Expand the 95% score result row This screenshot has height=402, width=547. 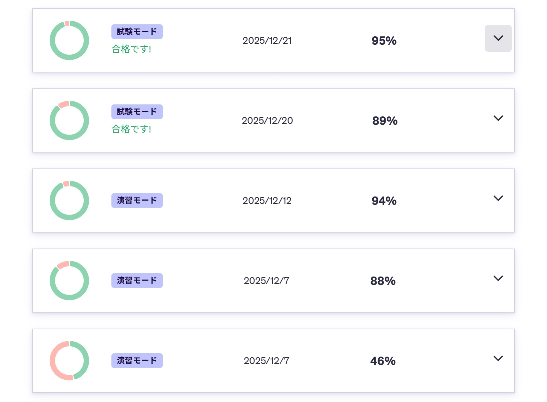coord(498,38)
